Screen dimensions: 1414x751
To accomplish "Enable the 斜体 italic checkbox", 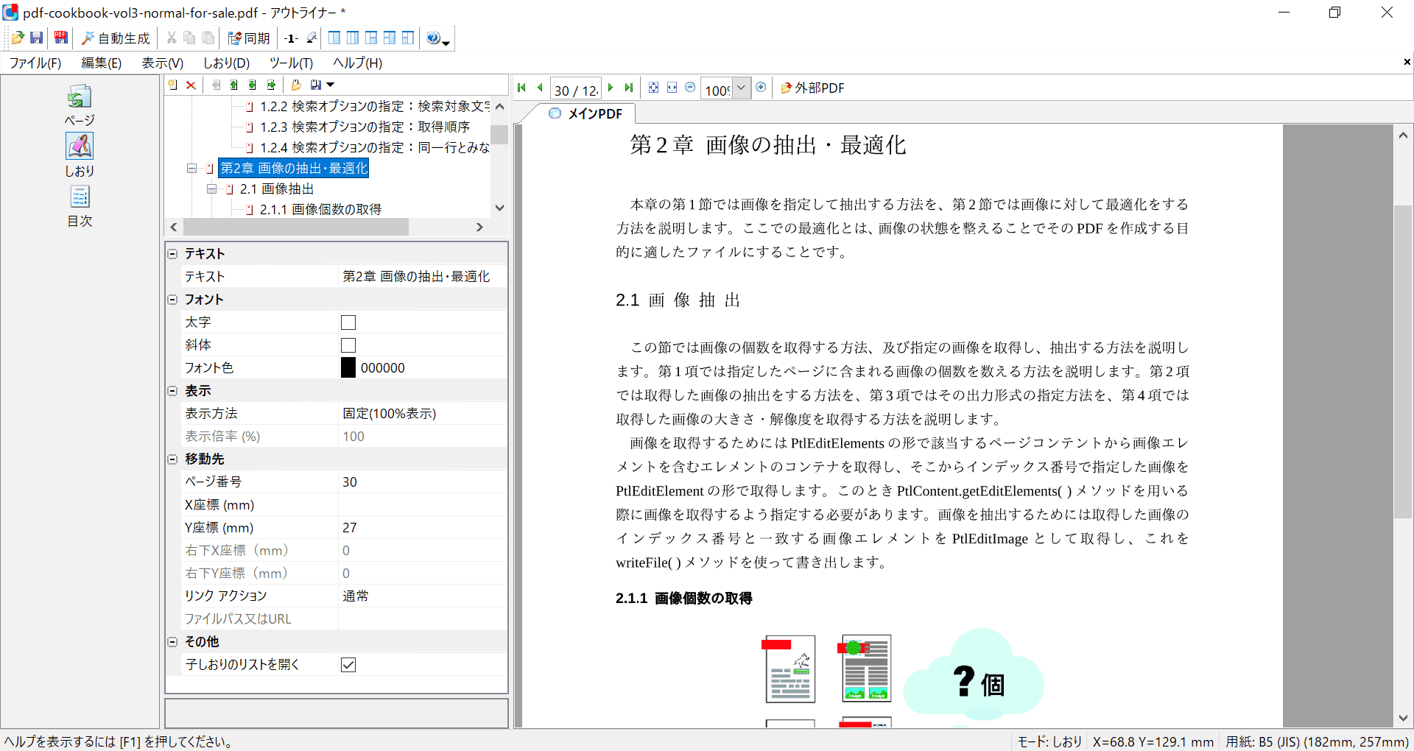I will pyautogui.click(x=348, y=345).
